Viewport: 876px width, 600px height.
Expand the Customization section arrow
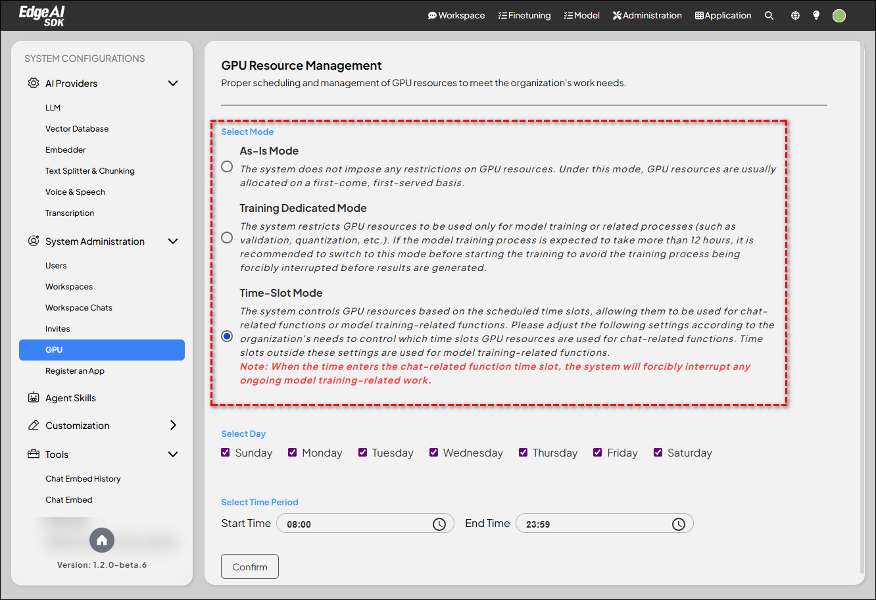click(173, 426)
